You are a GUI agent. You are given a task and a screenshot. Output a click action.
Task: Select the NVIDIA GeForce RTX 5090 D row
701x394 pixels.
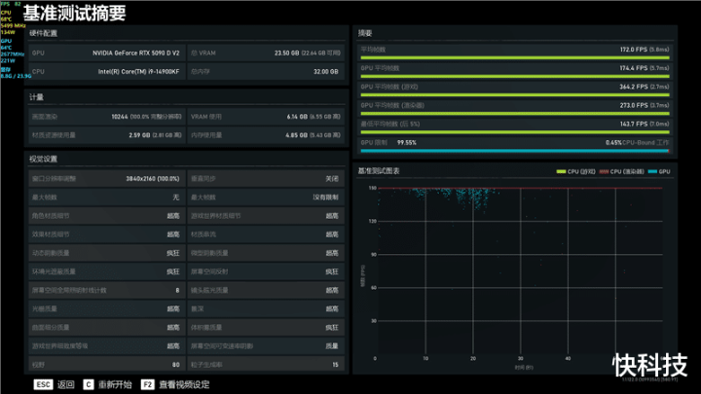coord(107,53)
